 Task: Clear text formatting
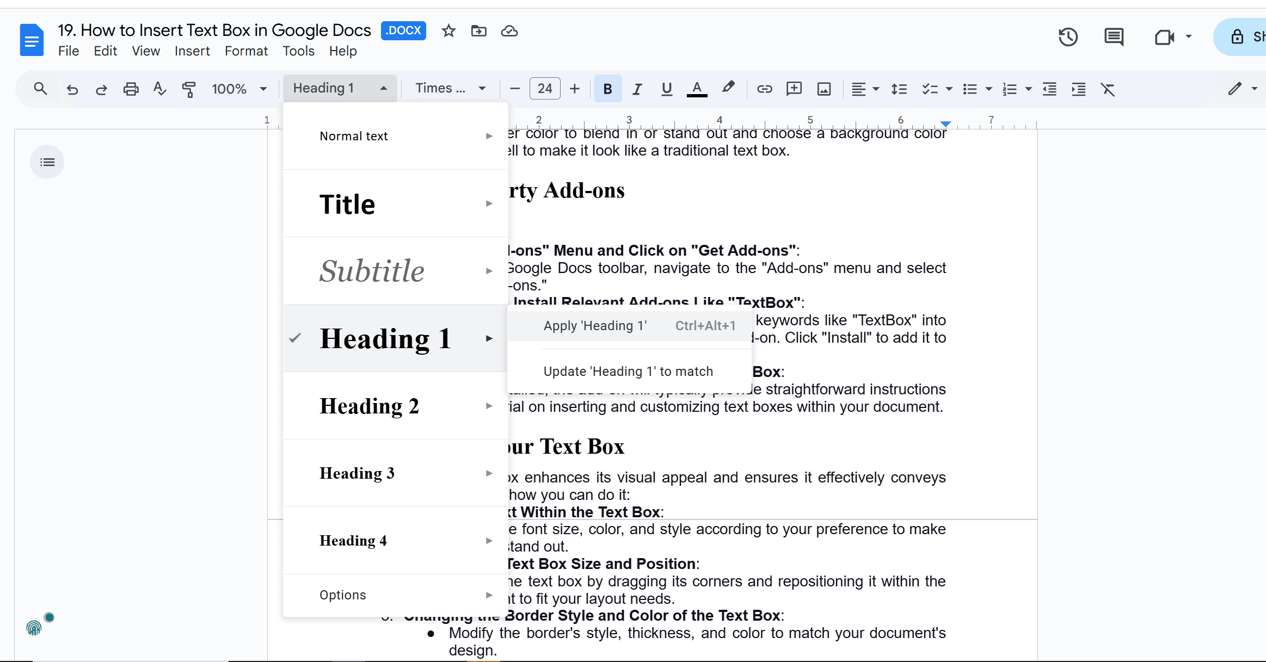pyautogui.click(x=1108, y=89)
